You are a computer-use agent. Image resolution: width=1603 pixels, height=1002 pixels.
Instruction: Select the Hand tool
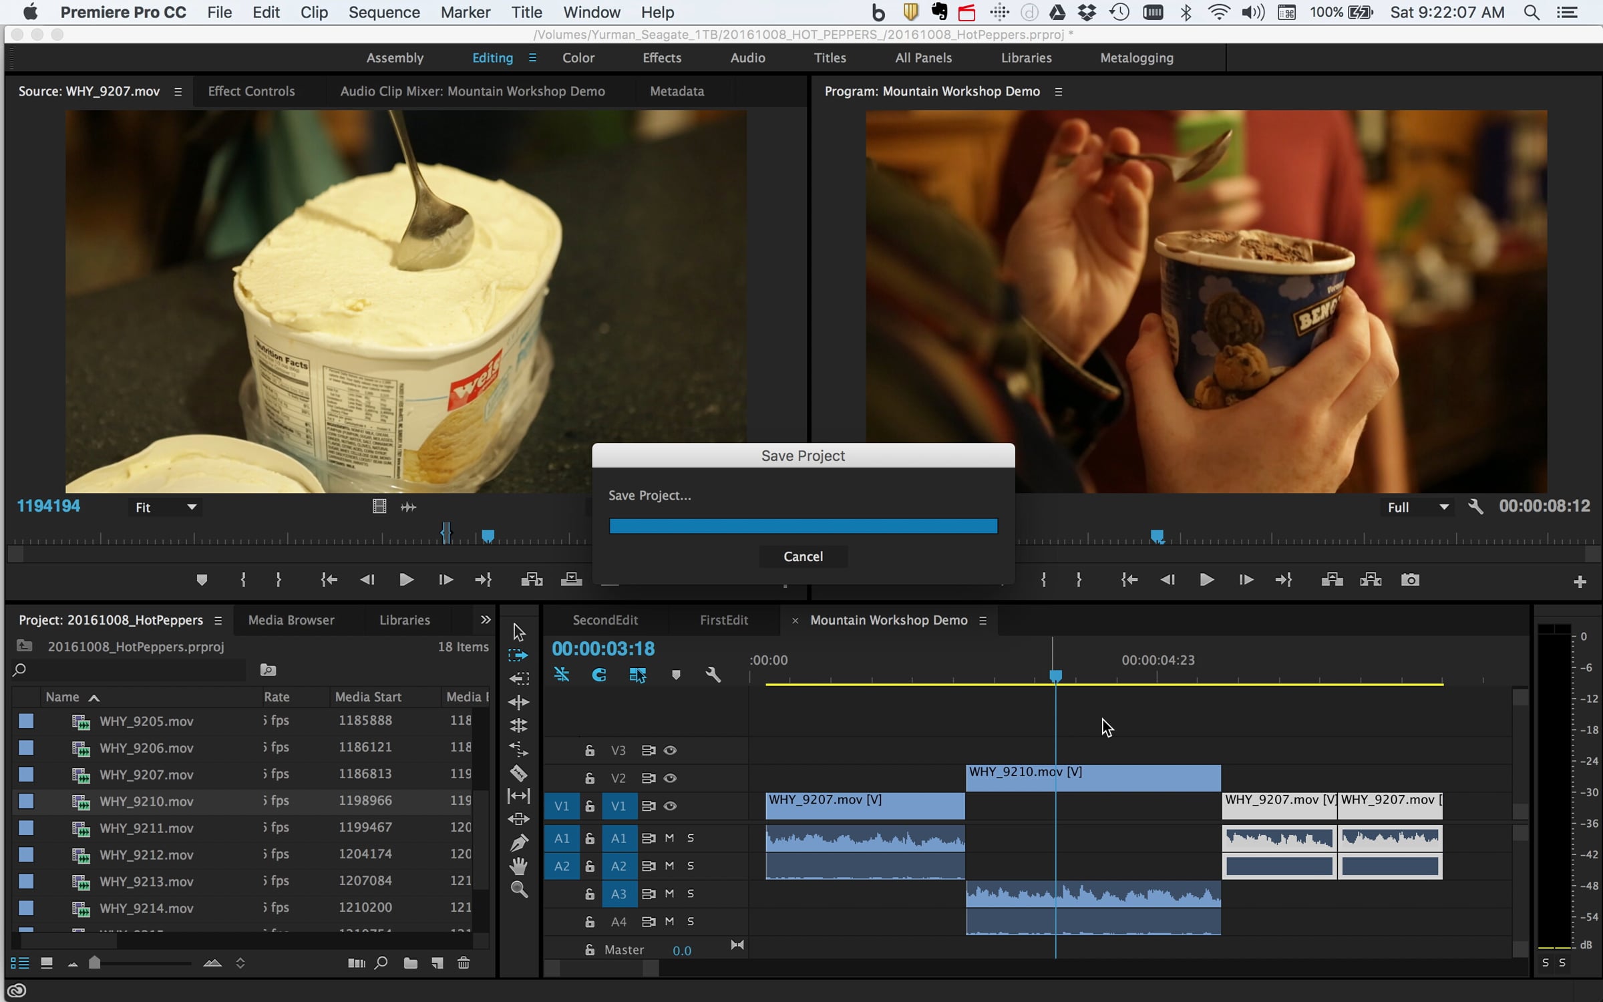point(520,866)
